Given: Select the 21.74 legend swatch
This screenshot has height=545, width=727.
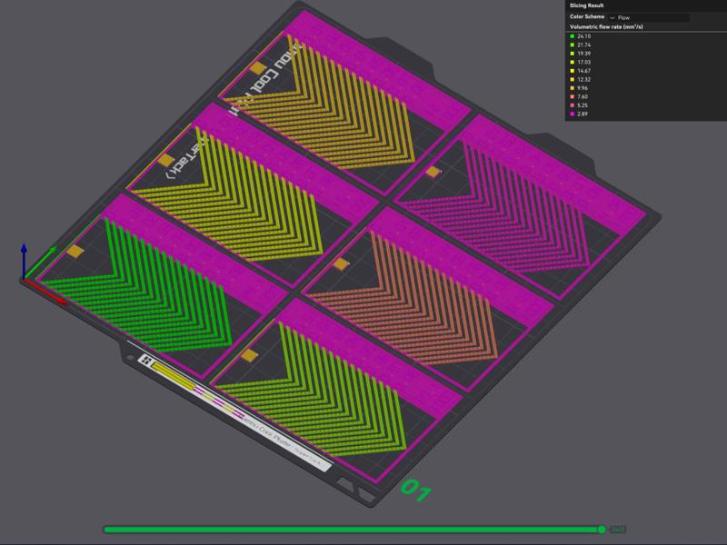Looking at the screenshot, I should pos(573,45).
